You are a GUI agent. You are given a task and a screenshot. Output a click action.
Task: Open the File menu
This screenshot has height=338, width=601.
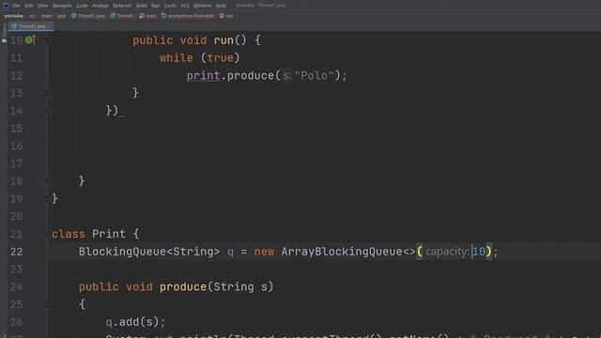pyautogui.click(x=16, y=6)
